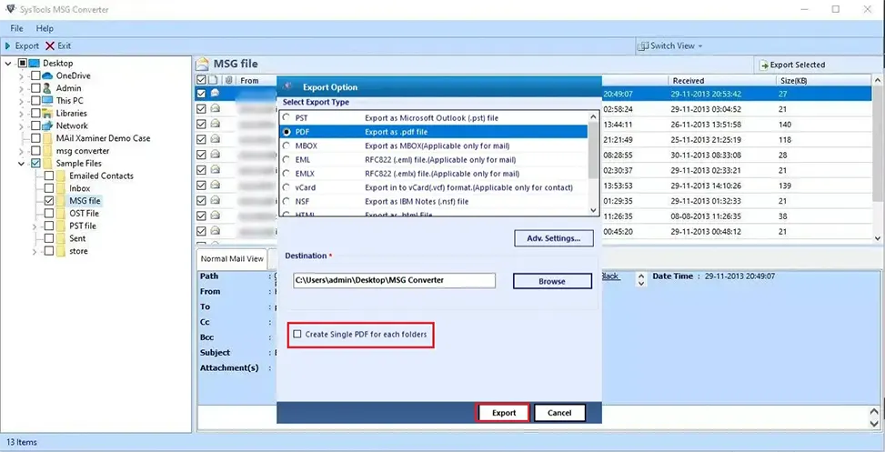Collapse the Desktop tree node

coord(8,63)
